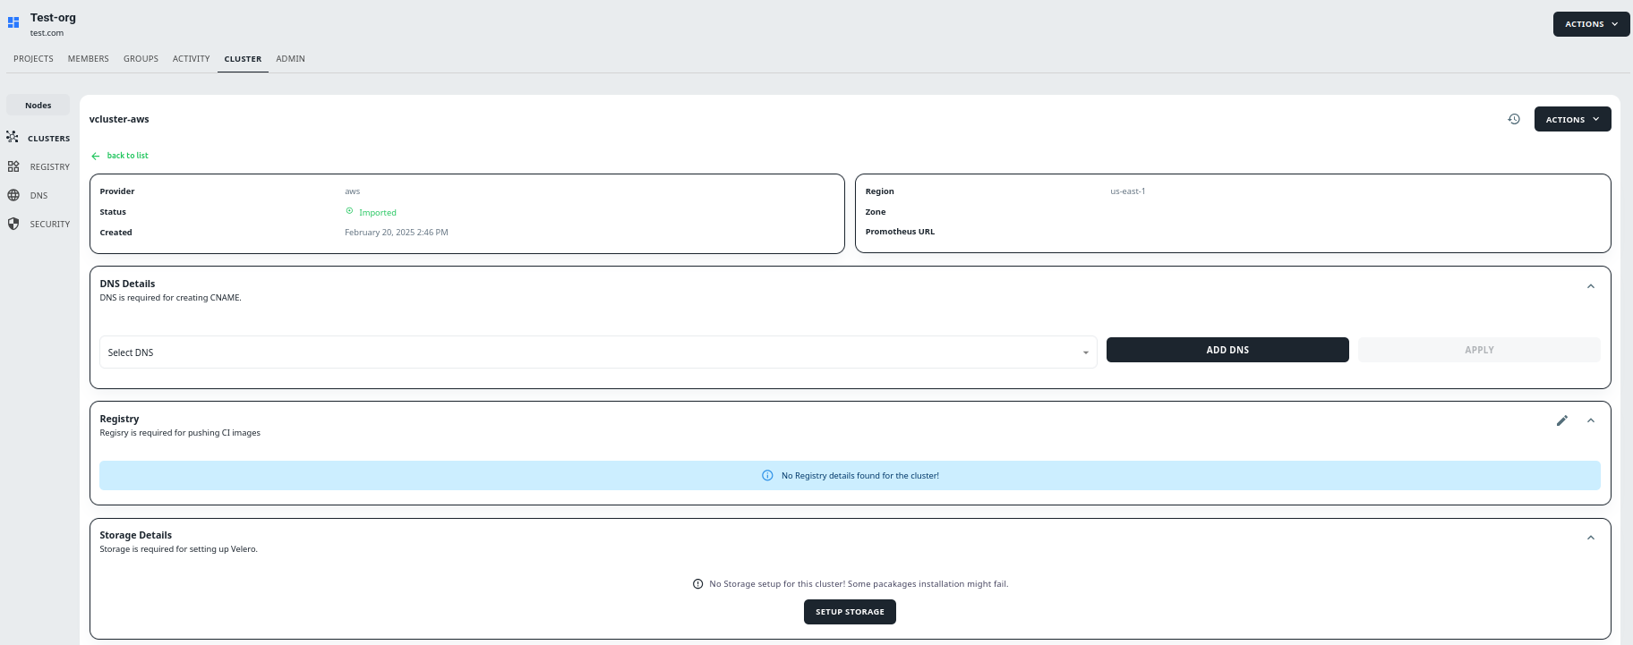Open DNS in the sidebar
The height and width of the screenshot is (645, 1633).
point(38,196)
